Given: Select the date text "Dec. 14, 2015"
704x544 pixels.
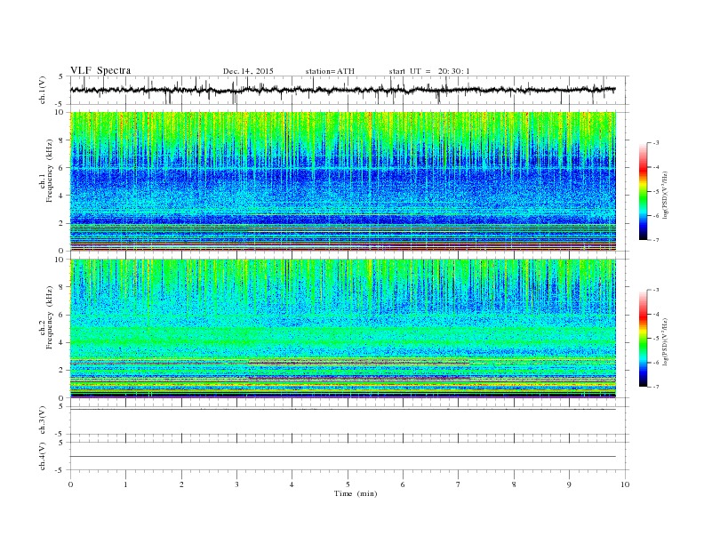Looking at the screenshot, I should coord(248,71).
